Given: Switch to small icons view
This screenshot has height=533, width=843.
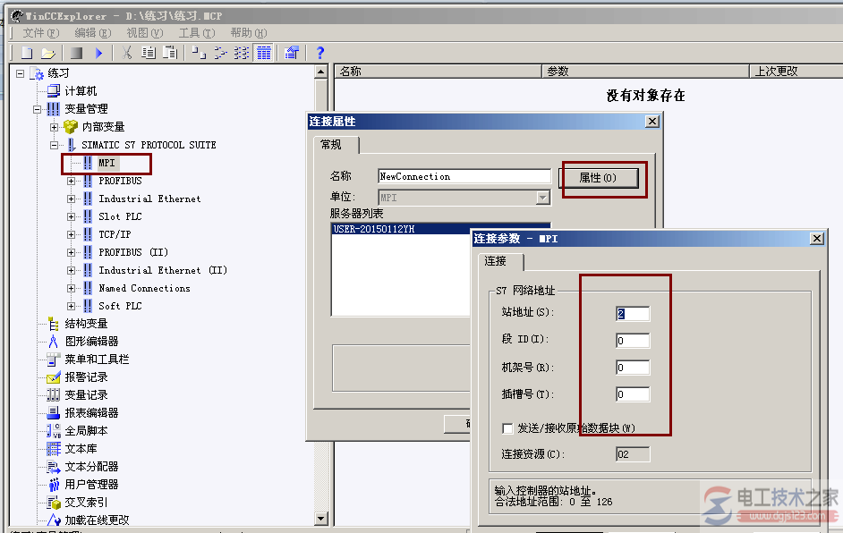Looking at the screenshot, I should pyautogui.click(x=220, y=53).
